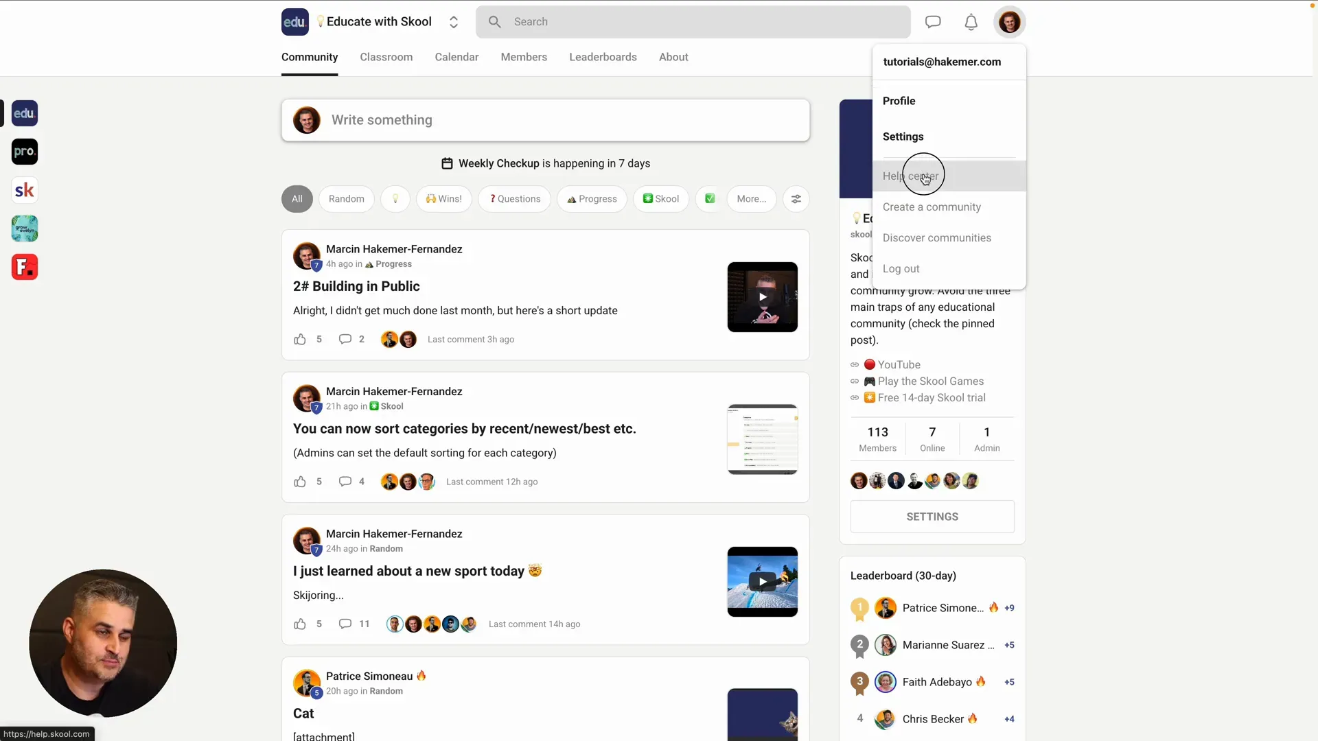Click the Educate with Skool logo
This screenshot has height=741, width=1318.
click(x=294, y=22)
